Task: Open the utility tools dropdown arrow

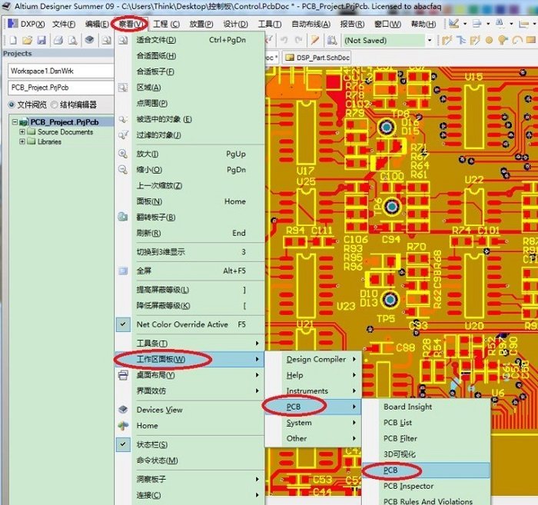Action: click(x=465, y=24)
